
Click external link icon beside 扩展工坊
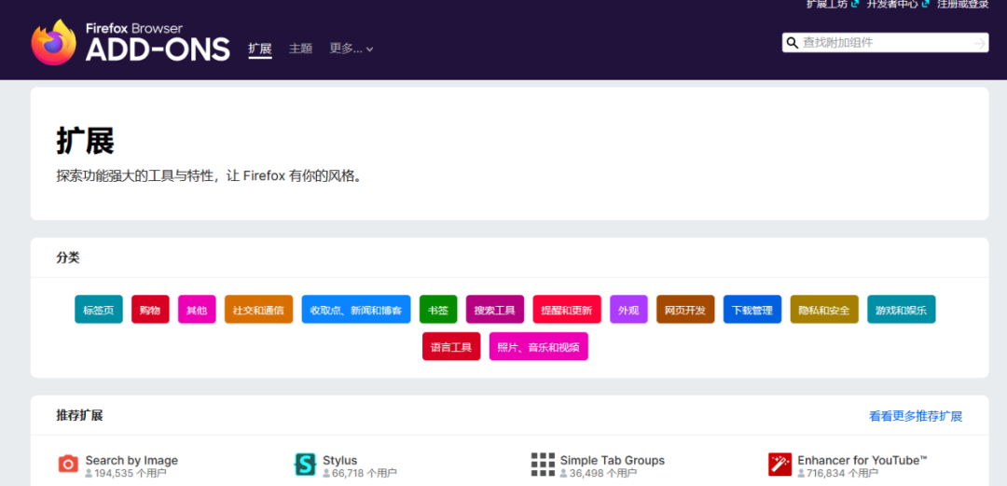855,4
